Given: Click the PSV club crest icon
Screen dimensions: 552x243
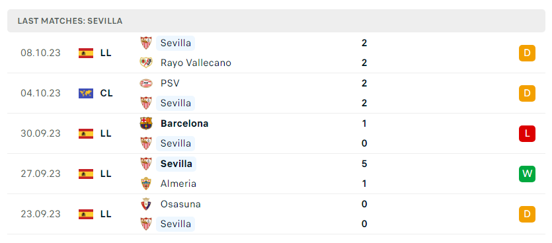Looking at the screenshot, I should [145, 83].
